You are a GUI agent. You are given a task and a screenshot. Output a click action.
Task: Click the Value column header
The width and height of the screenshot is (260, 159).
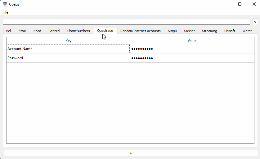192,41
